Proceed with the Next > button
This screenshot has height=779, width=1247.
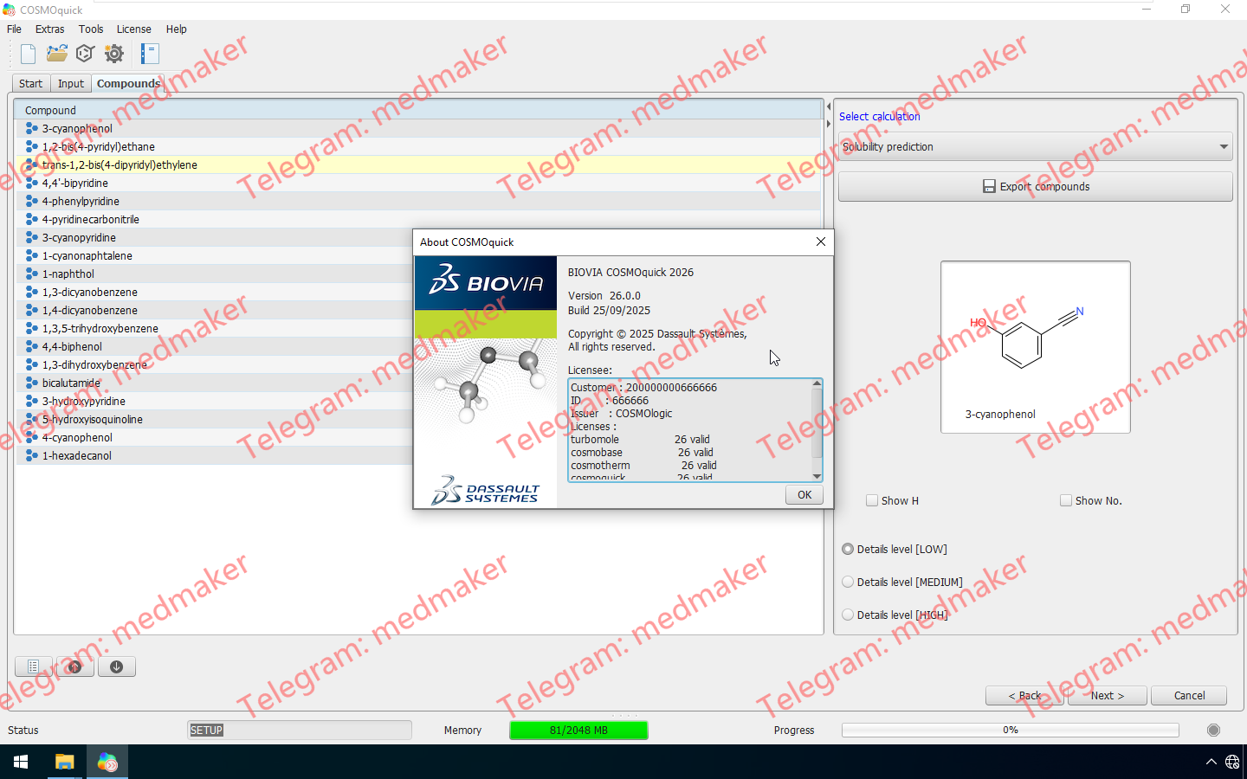pyautogui.click(x=1108, y=695)
